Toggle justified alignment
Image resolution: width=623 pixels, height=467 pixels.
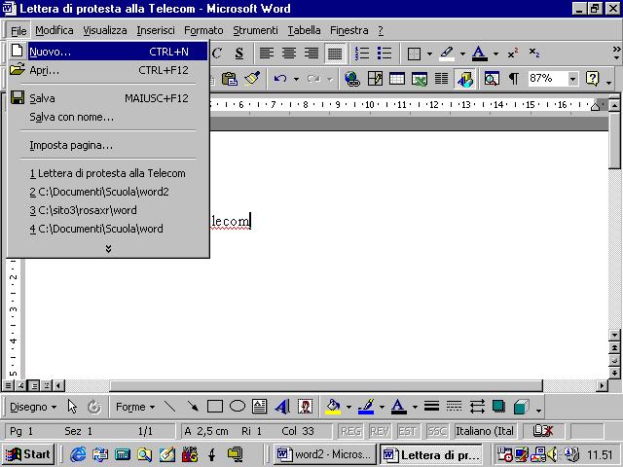(335, 54)
